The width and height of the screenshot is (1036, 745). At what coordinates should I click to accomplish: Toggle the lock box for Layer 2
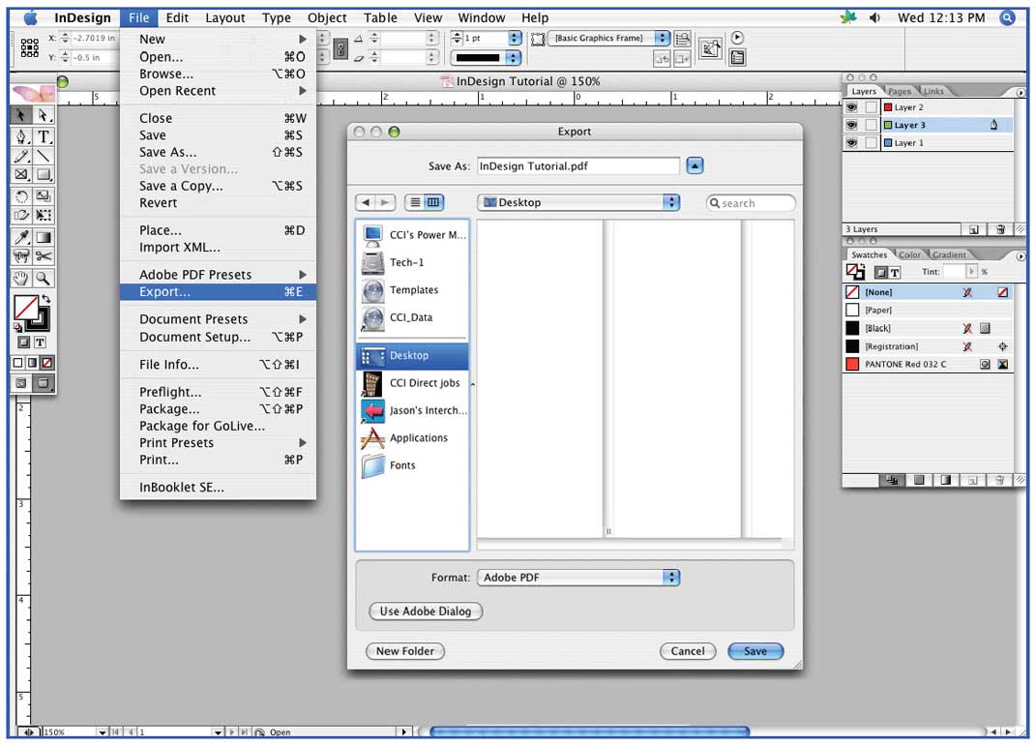pos(872,107)
